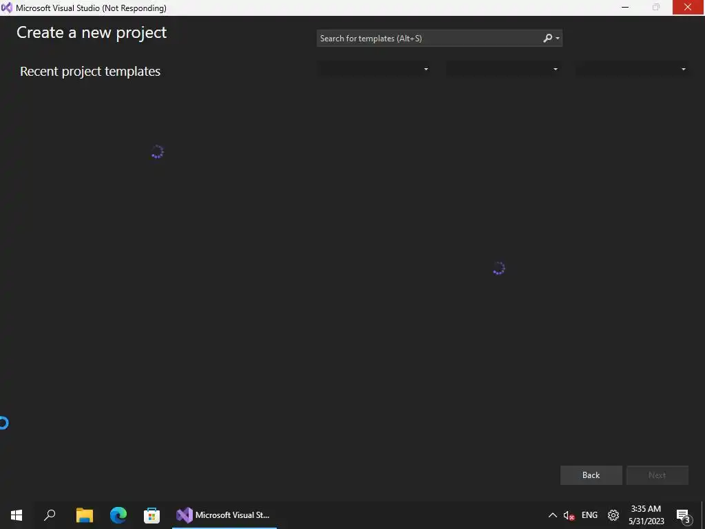Open the Windows Start menu
The height and width of the screenshot is (529, 705).
[x=17, y=515]
